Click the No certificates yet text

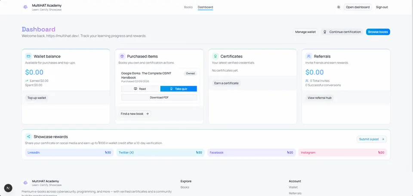(225, 71)
